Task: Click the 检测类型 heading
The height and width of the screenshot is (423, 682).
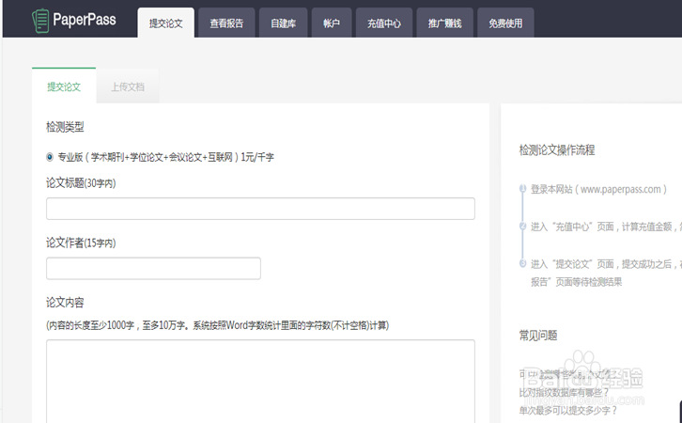Action: (65, 127)
